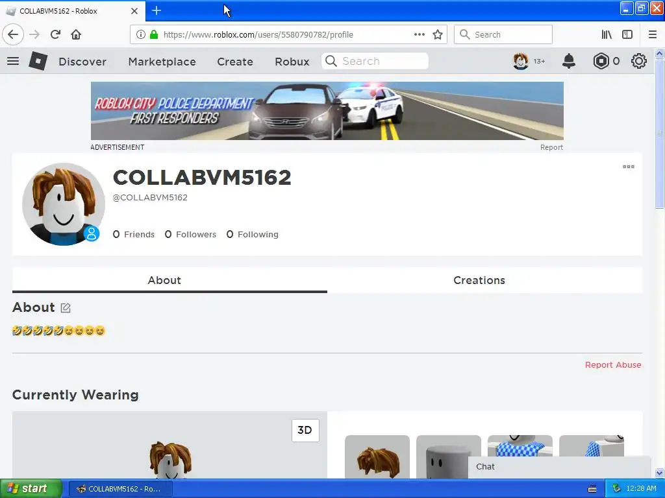The width and height of the screenshot is (665, 498).
Task: Click the Report Abuse link
Action: [613, 364]
